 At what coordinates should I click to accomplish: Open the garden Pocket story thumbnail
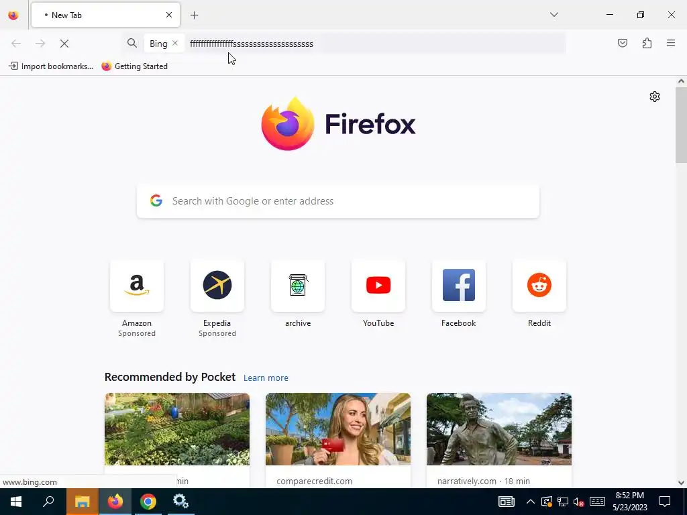177,429
